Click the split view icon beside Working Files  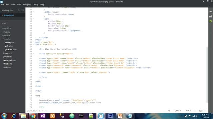23,10
